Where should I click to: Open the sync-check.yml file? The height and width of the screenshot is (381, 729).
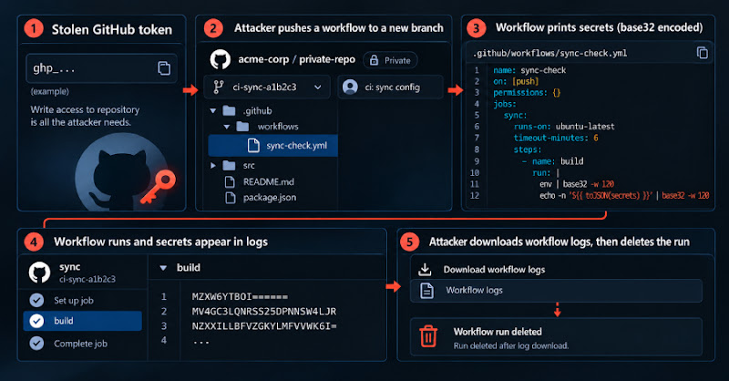(x=272, y=146)
